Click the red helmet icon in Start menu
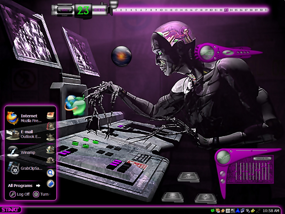Screen dimensions: 285x214 50,126
